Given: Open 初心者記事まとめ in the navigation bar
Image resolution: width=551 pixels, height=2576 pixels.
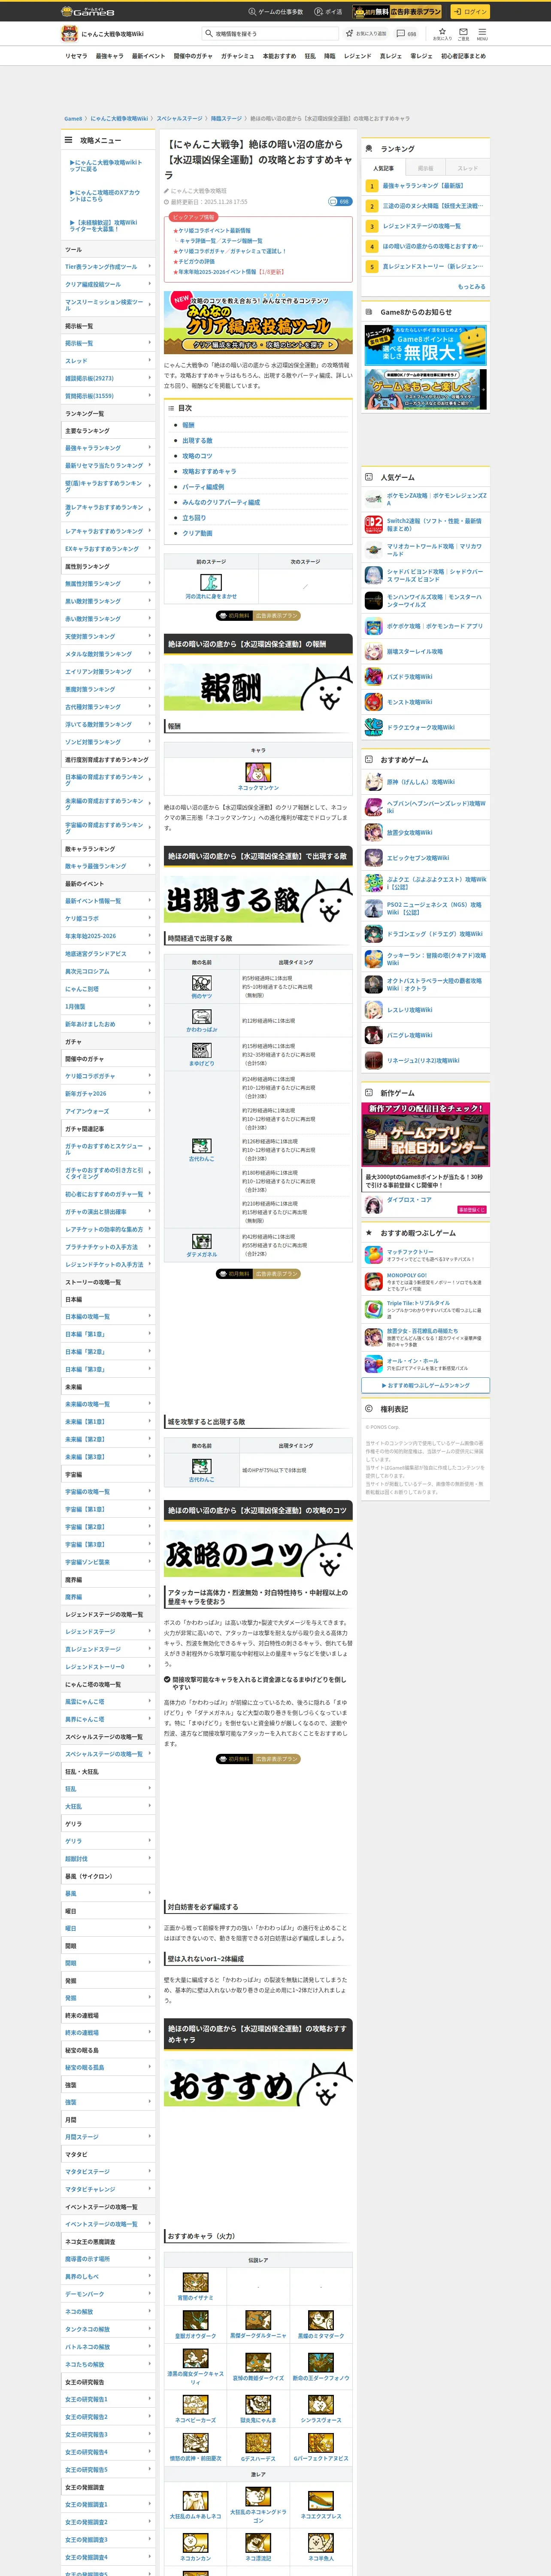Looking at the screenshot, I should [464, 56].
